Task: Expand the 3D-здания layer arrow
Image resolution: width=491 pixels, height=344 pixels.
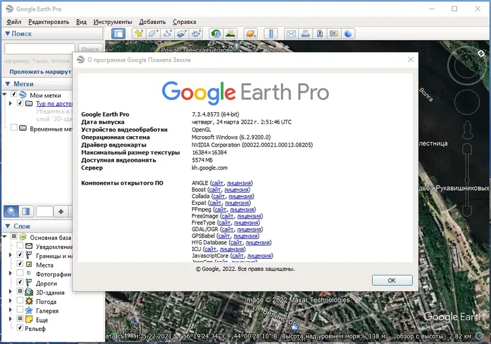Action: tap(10, 292)
